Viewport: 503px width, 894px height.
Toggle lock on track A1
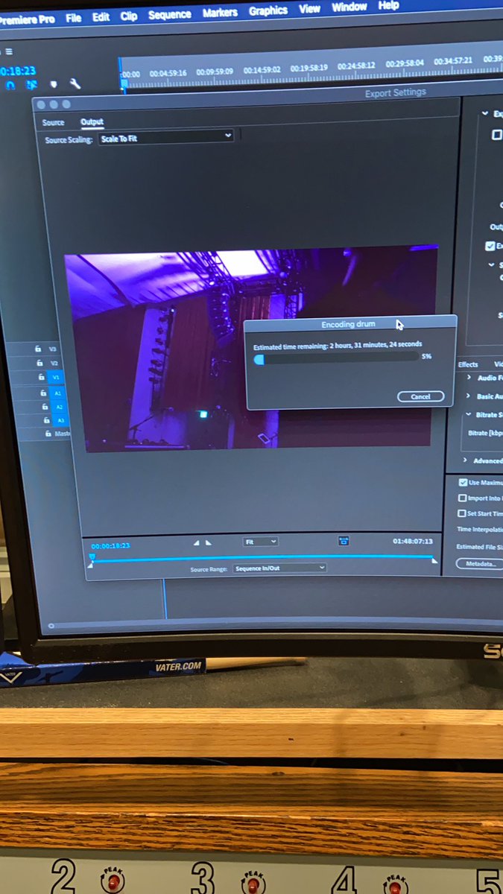(42, 393)
